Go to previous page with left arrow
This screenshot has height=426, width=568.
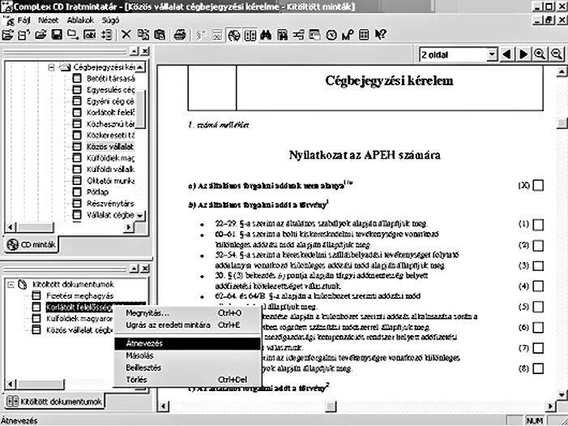(507, 54)
